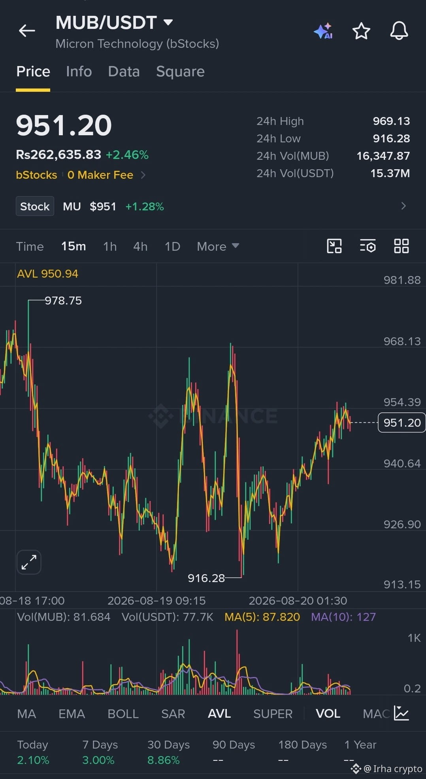Open the AI assistant sparkle icon
The height and width of the screenshot is (779, 426).
coord(323,31)
